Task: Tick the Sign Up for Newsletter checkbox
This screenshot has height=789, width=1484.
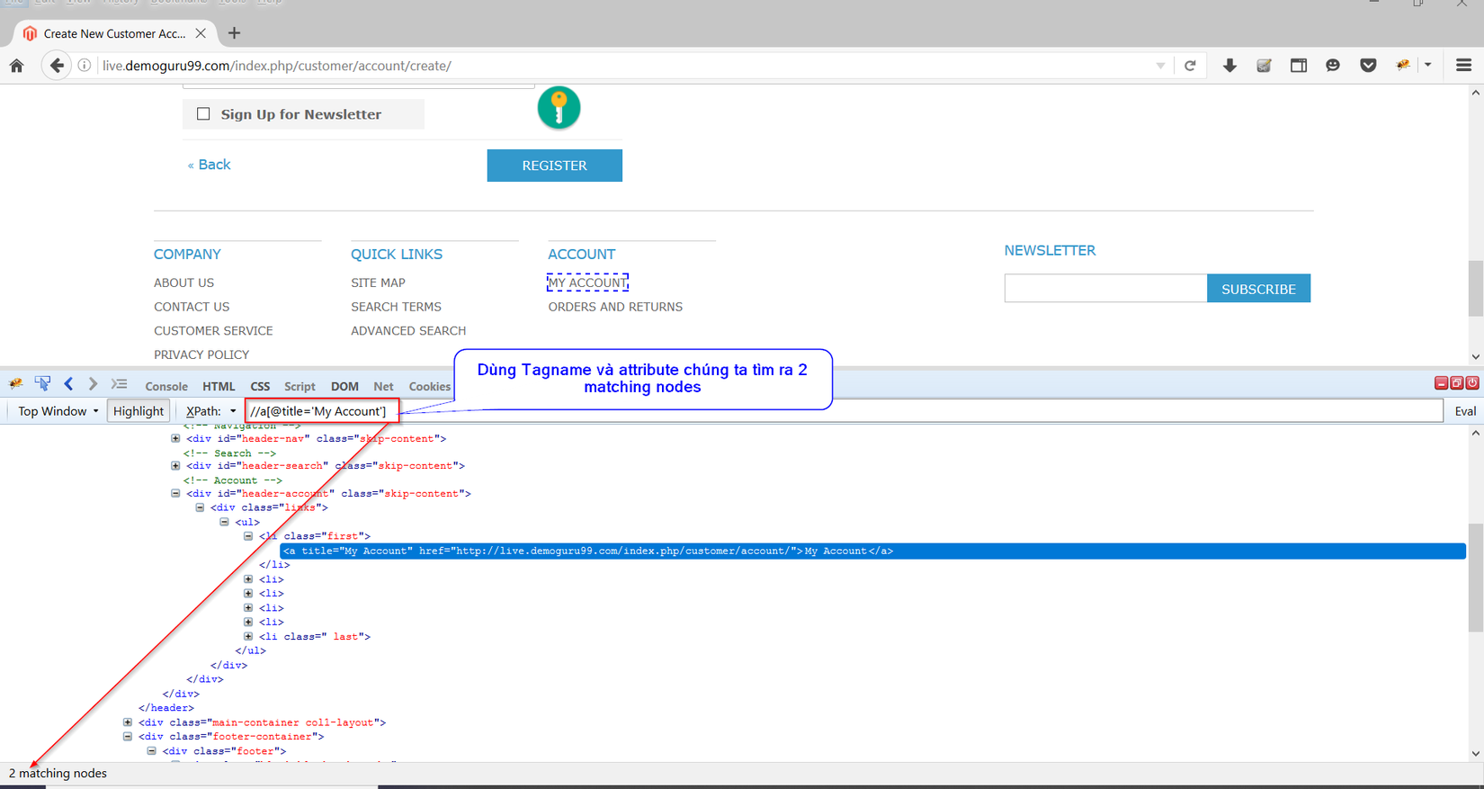Action: tap(203, 114)
